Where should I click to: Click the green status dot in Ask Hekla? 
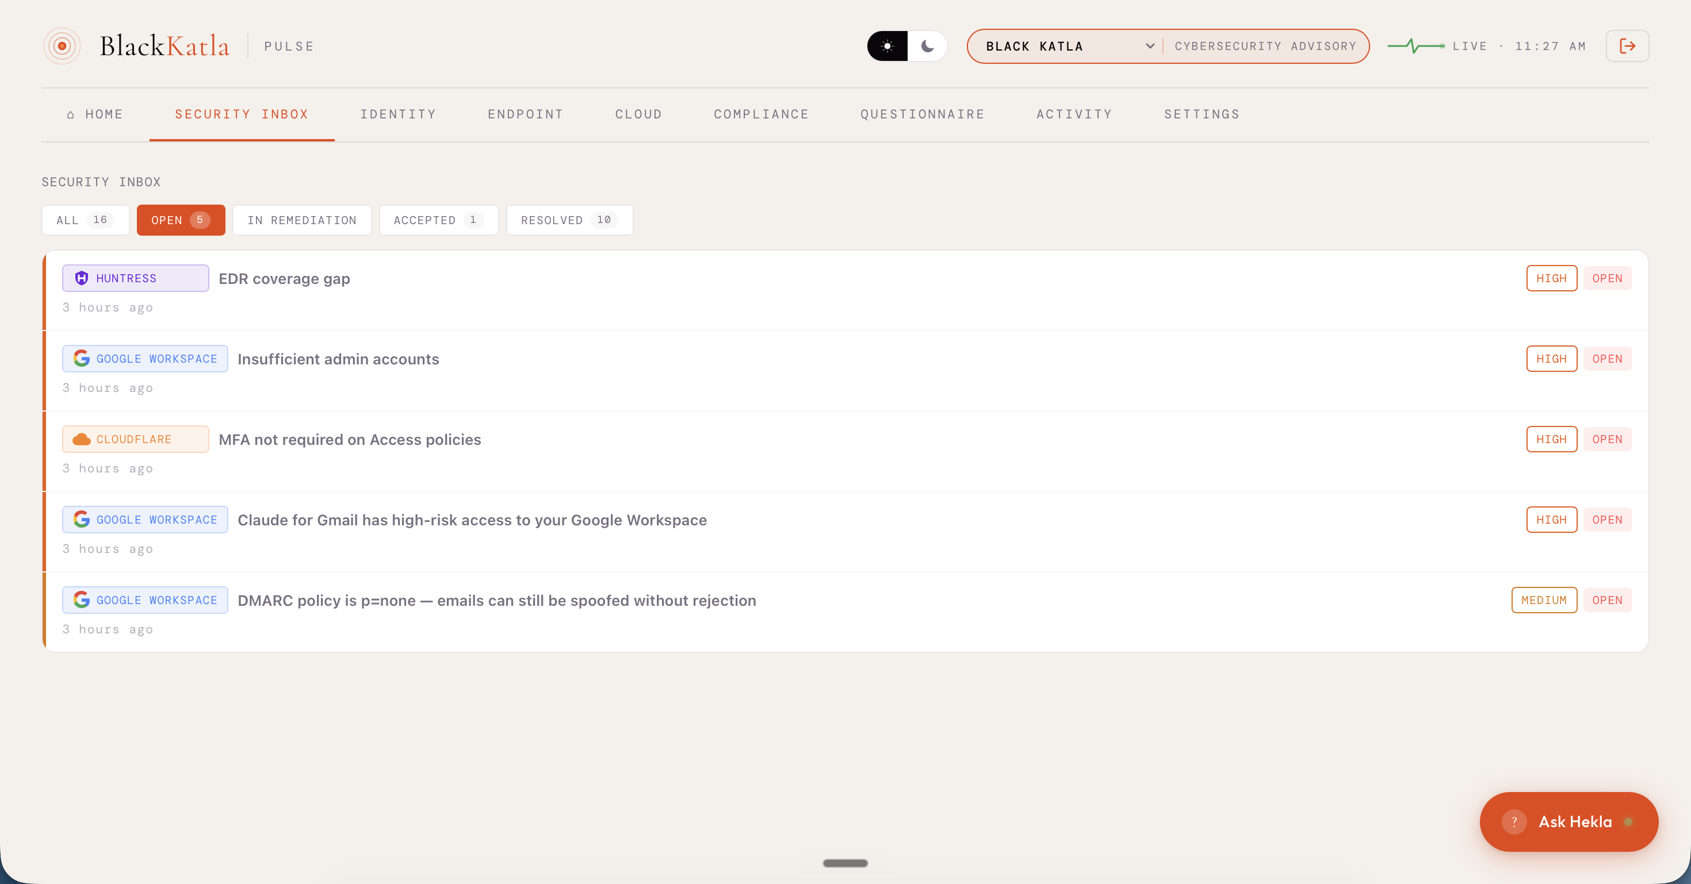coord(1628,822)
